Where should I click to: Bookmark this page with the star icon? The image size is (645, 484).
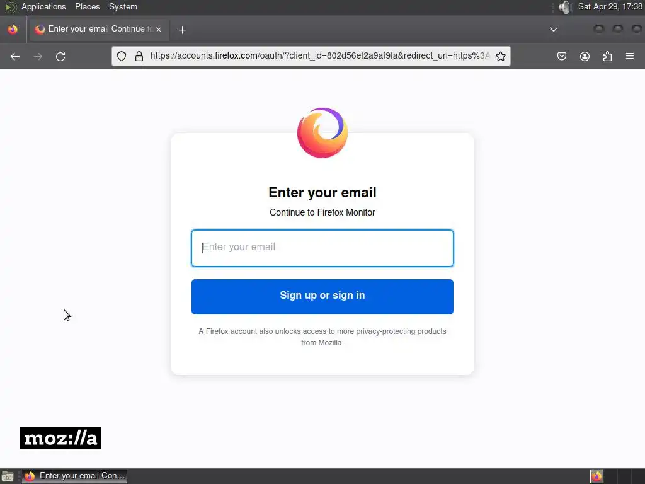click(501, 56)
